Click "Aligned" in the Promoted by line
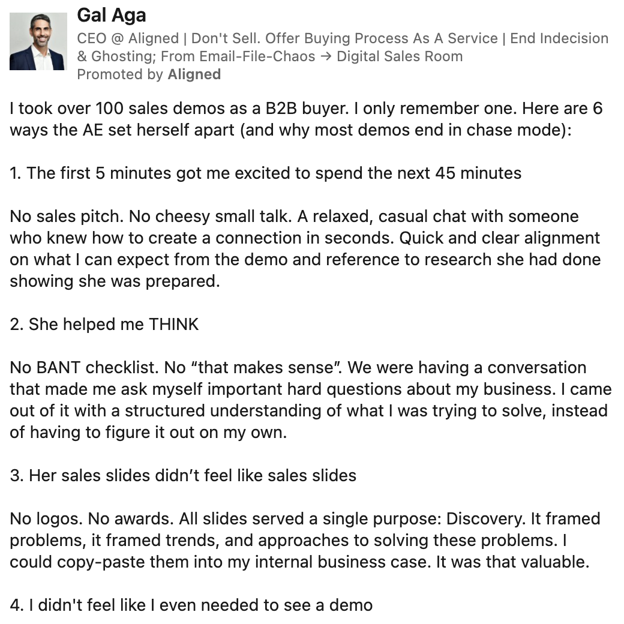624x624 pixels. pyautogui.click(x=194, y=74)
